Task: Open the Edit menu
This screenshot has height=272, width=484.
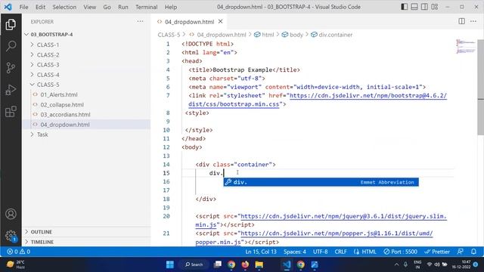Action: coord(40,7)
